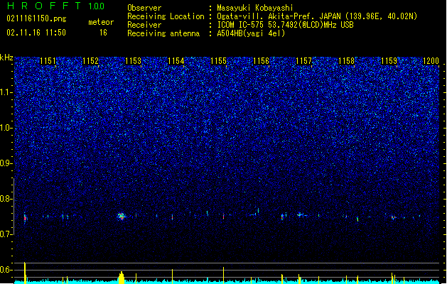Image resolution: width=447 pixels, height=284 pixels.
Task: Click the 0.7 kHz frequency label
Action: click(6, 234)
